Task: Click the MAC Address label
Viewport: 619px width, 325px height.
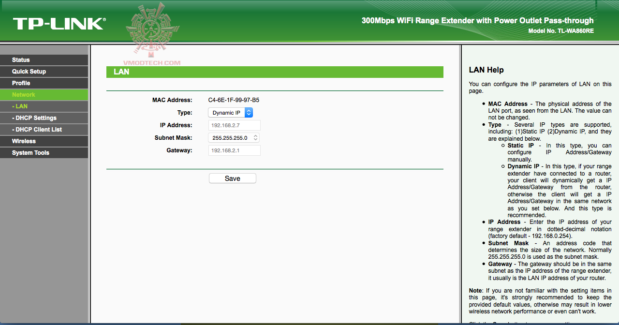Action: (x=172, y=100)
